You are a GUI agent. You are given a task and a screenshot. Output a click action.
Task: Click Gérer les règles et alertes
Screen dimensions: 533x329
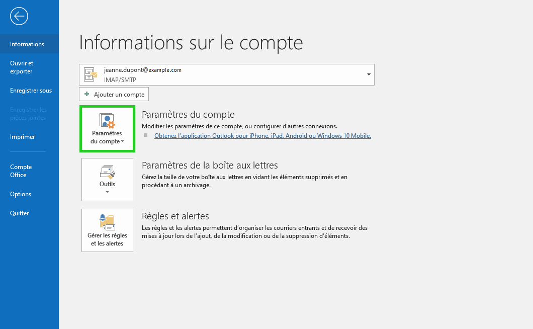pyautogui.click(x=107, y=230)
